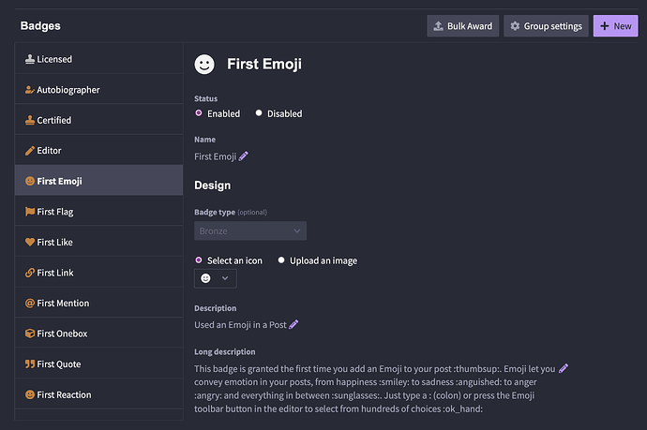This screenshot has height=430, width=647.
Task: Click the Bulk Award button
Action: pos(463,26)
